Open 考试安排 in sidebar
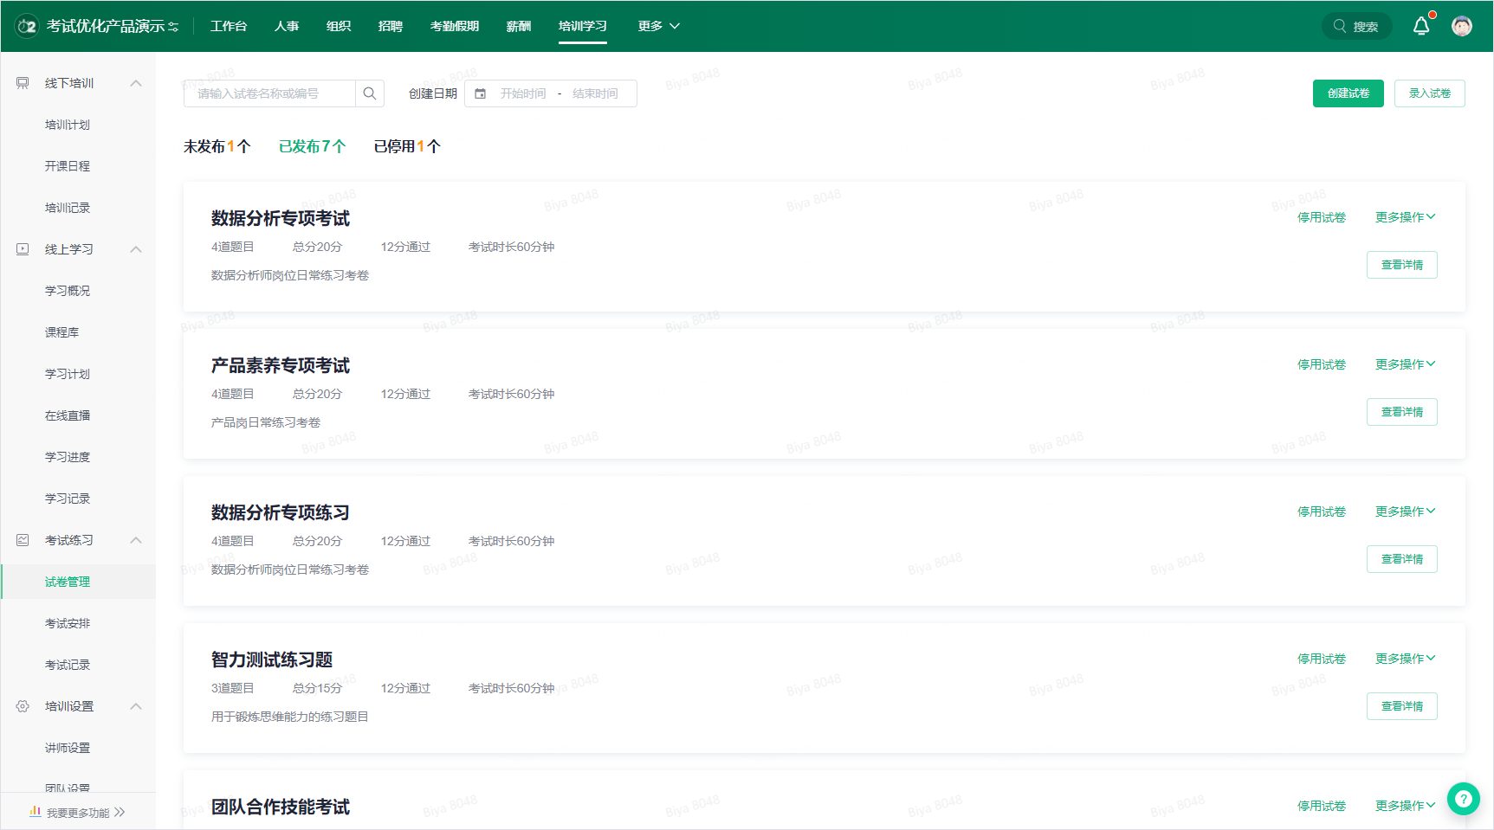The width and height of the screenshot is (1494, 830). (68, 623)
